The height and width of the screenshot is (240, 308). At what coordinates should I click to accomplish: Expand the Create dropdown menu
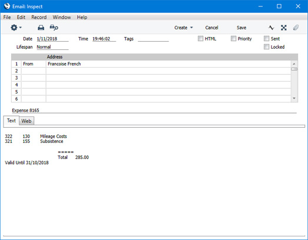[x=184, y=28]
